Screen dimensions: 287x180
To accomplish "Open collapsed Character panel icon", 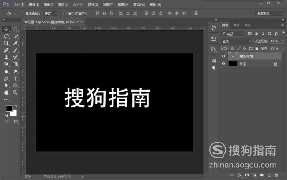I will [x=214, y=61].
